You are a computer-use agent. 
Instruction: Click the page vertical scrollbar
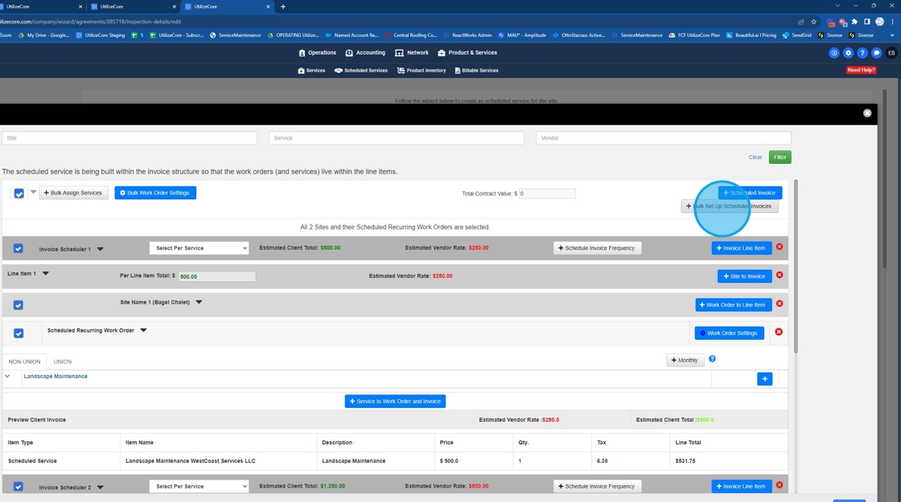click(x=885, y=178)
